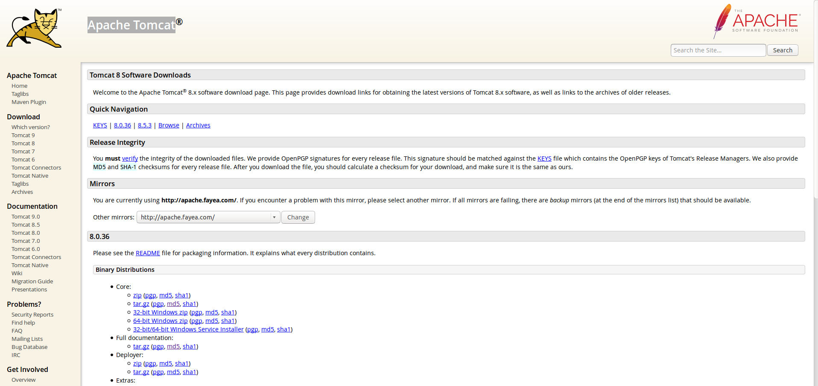The height and width of the screenshot is (386, 818).
Task: Open Presentations sidebar link
Action: coord(29,290)
